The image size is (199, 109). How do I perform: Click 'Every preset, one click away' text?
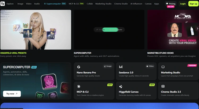coord(13,56)
